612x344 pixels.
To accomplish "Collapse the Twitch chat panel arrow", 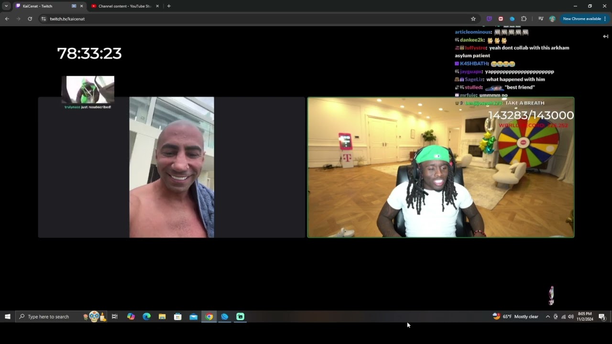I will [605, 36].
